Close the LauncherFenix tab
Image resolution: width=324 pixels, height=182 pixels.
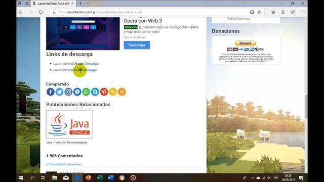[x=72, y=4]
